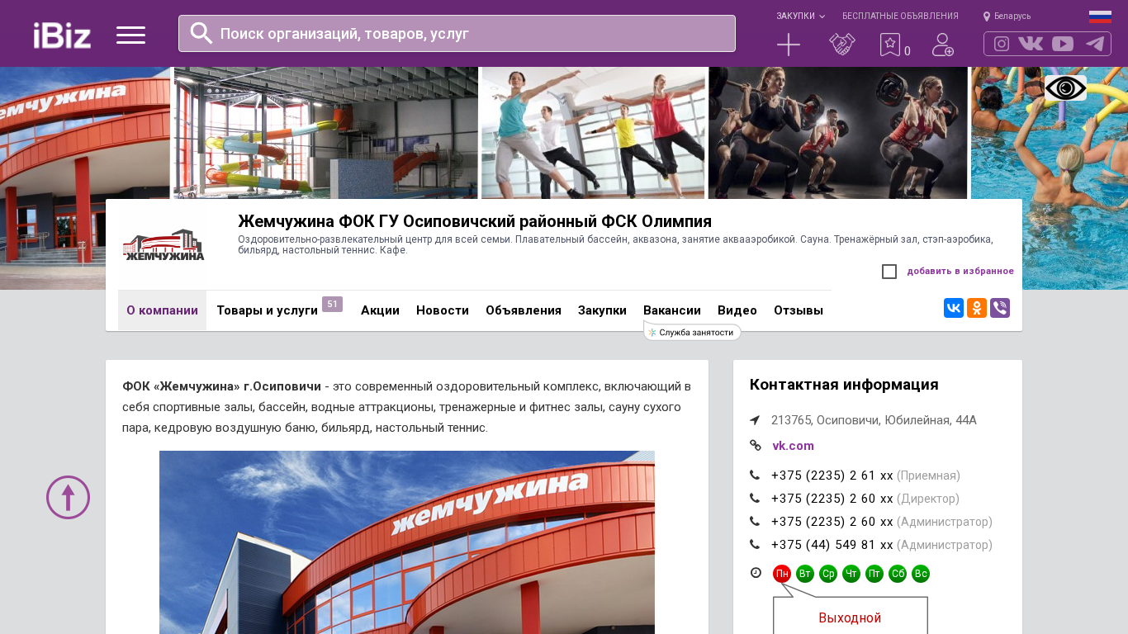Open the iBiz logo home link

pos(62,35)
